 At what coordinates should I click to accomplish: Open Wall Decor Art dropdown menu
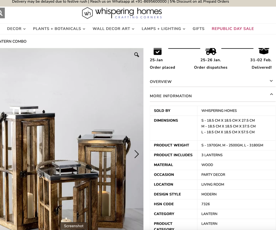(114, 29)
